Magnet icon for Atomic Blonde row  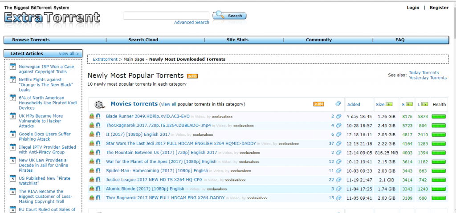(98, 189)
